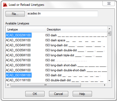This screenshot has height=101, width=117.
Task: Sort by the Description column header
Action: (x=76, y=29)
